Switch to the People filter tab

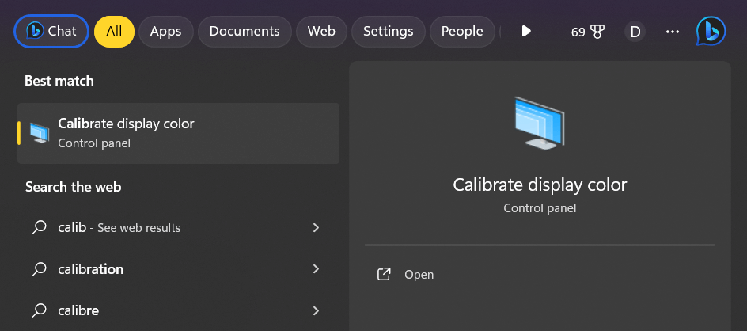(462, 32)
